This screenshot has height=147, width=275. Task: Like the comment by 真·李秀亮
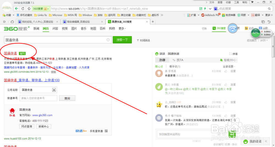(226, 71)
